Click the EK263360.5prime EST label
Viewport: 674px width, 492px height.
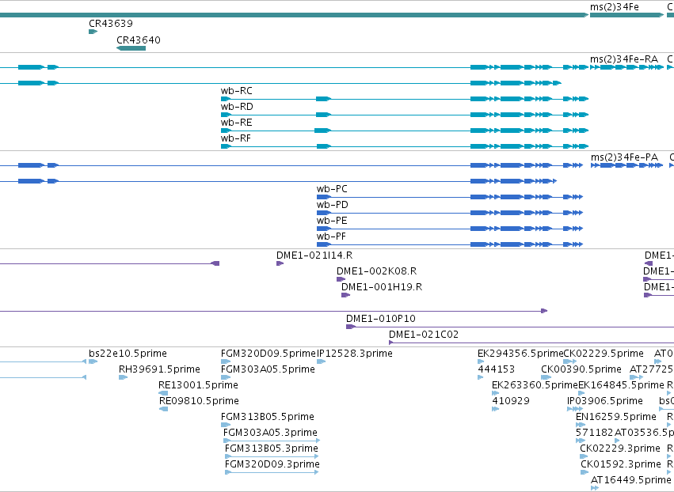click(x=535, y=385)
